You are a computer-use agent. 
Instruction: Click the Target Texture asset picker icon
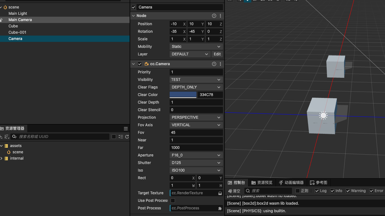[x=220, y=193]
